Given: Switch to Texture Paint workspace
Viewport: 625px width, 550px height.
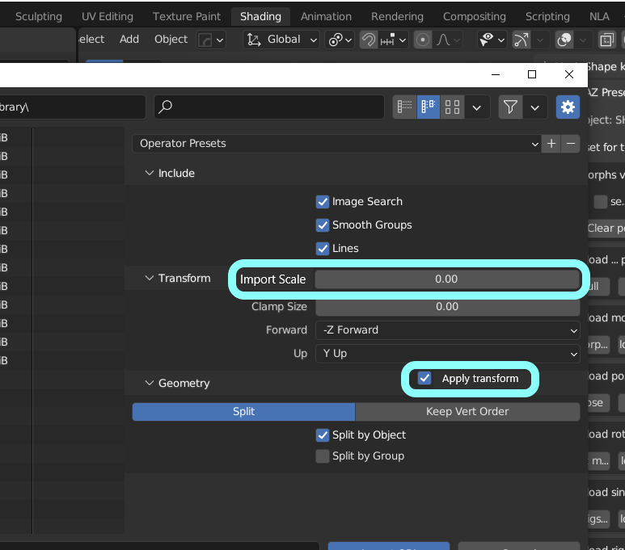Looking at the screenshot, I should [187, 16].
